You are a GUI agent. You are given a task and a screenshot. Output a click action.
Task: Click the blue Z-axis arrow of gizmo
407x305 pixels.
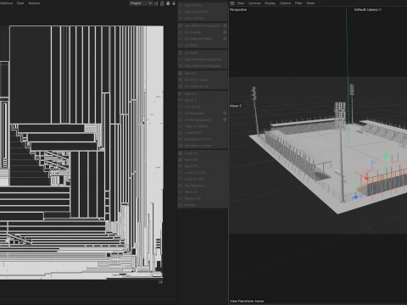(x=355, y=197)
